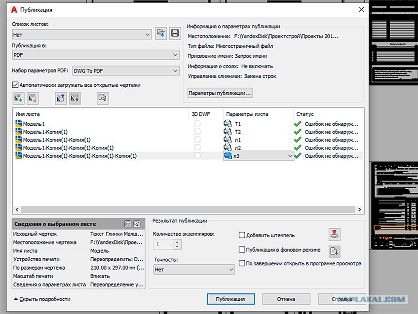The width and height of the screenshot is (418, 314).
Task: Toggle 'Автоматически загружать все открытые чертежи' checkbox
Action: pyautogui.click(x=15, y=85)
